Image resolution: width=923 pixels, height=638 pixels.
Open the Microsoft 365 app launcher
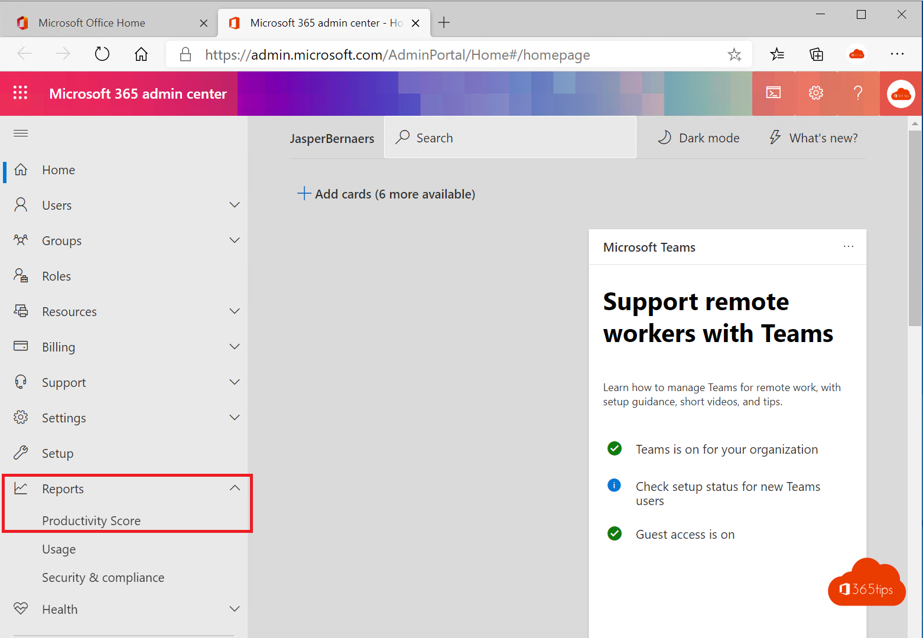tap(20, 93)
